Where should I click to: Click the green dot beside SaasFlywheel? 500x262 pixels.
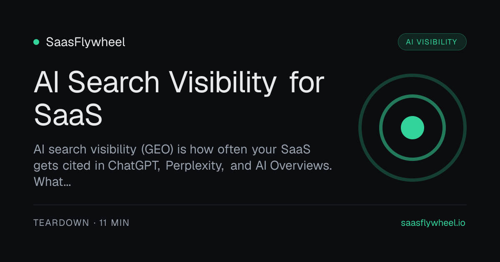coord(36,42)
